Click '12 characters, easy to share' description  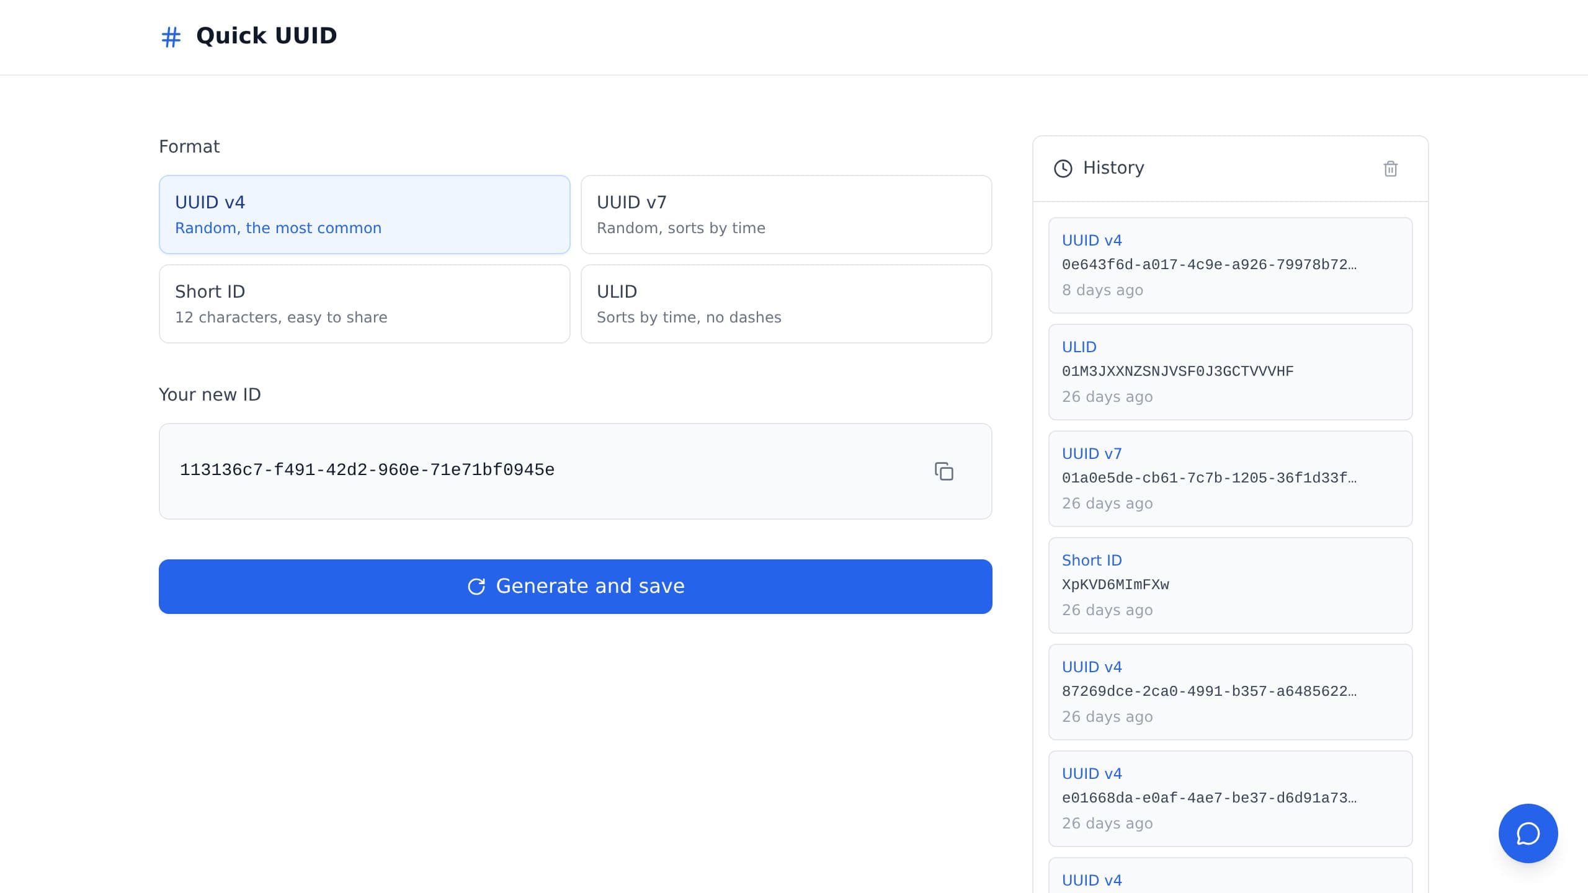281,318
